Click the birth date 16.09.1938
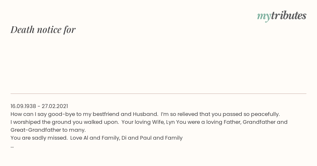The height and width of the screenshot is (166, 317). pyautogui.click(x=23, y=106)
